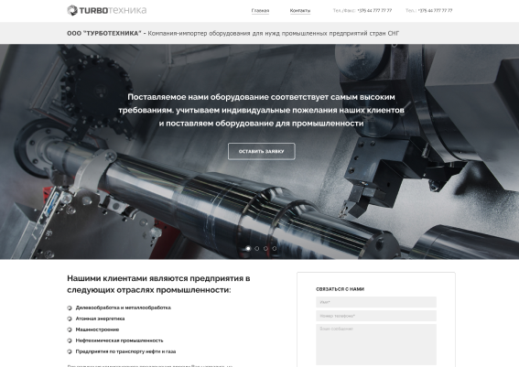Open the Контакты menu item
This screenshot has height=367, width=519.
coord(300,11)
